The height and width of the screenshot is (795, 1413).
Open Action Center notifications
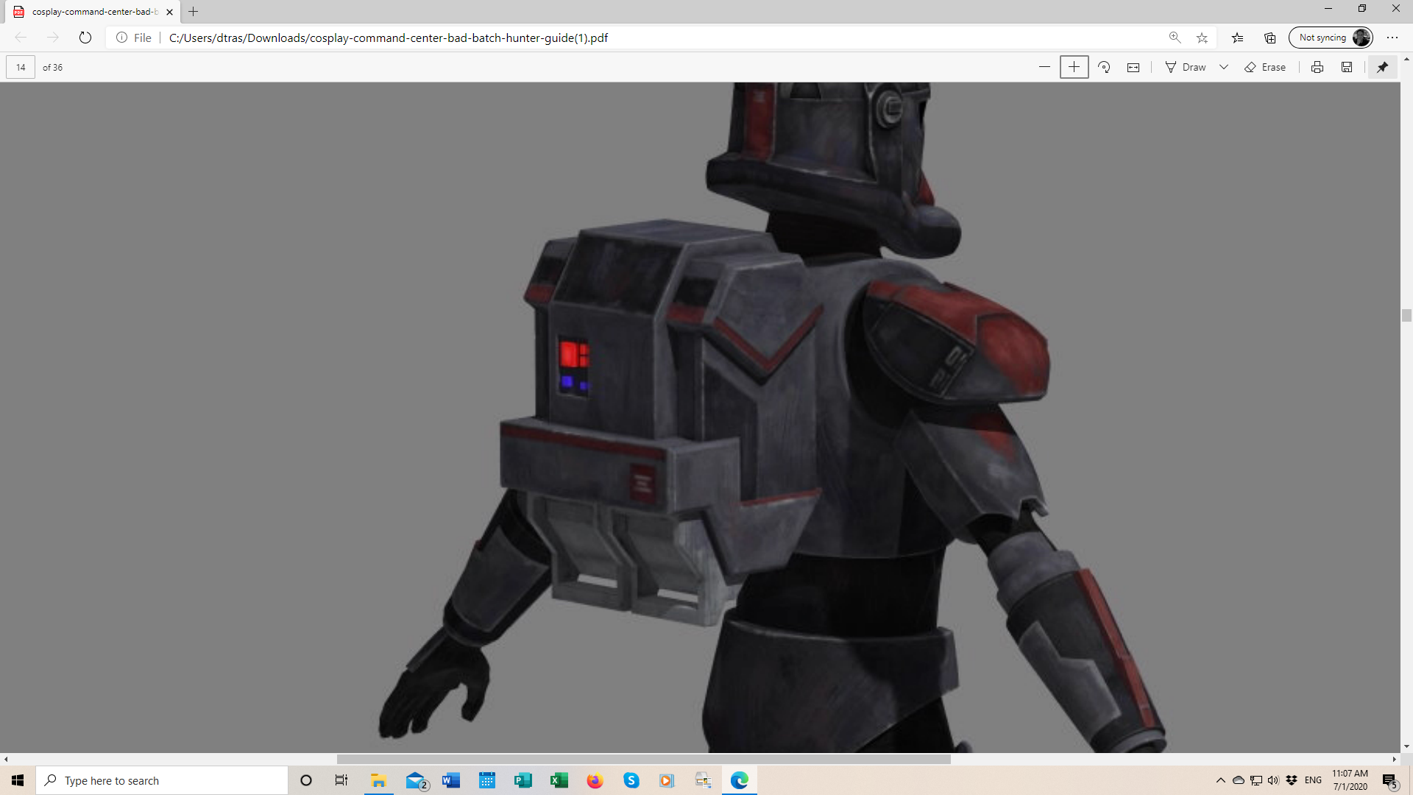tap(1390, 780)
